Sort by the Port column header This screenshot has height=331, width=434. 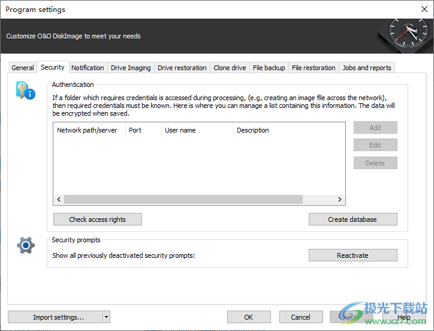coord(143,130)
